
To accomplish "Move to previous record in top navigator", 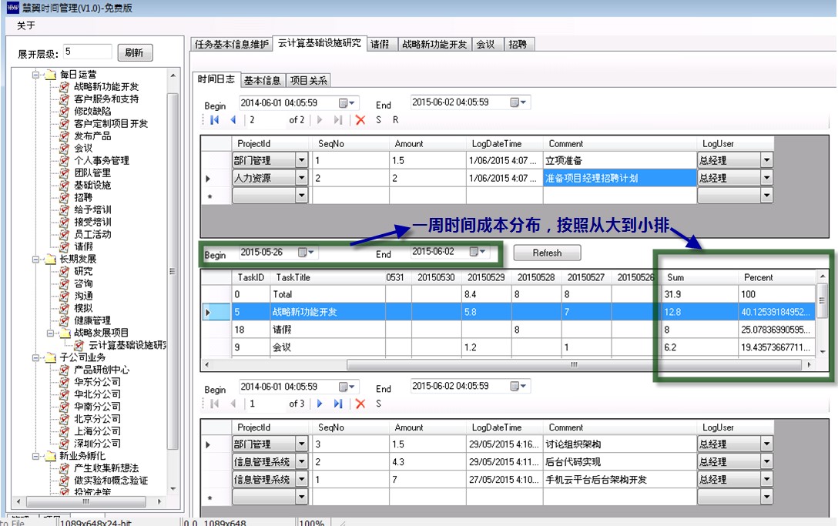I will 233,120.
